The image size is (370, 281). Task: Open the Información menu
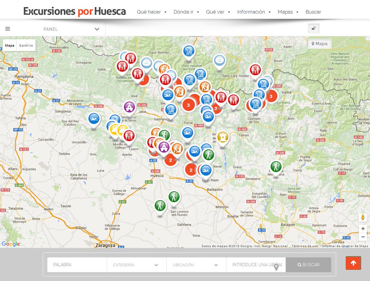[254, 12]
